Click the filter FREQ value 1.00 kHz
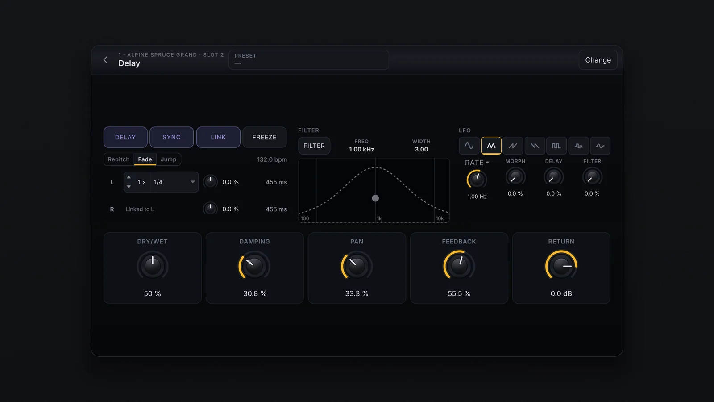 tap(361, 150)
